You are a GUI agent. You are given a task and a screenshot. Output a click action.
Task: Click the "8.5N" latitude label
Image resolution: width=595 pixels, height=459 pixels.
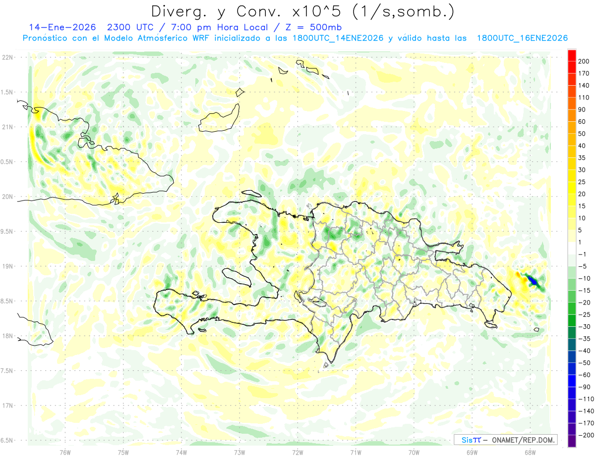[x=7, y=301]
